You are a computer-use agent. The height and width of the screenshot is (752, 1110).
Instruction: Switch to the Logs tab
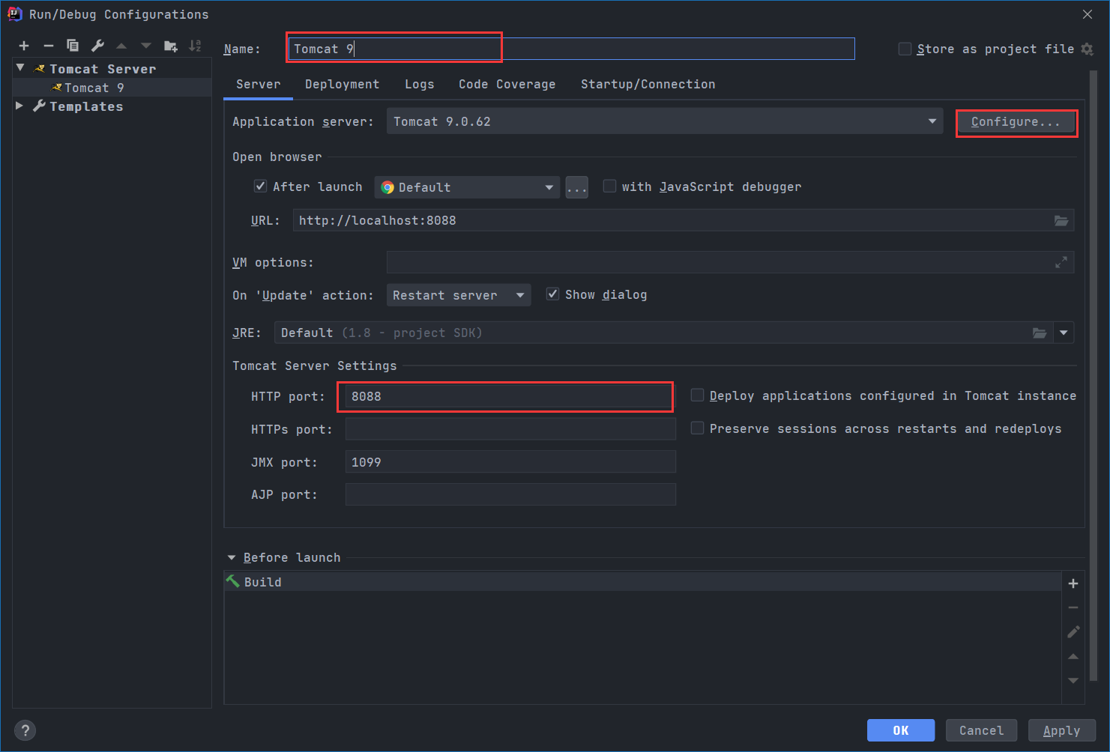point(420,85)
